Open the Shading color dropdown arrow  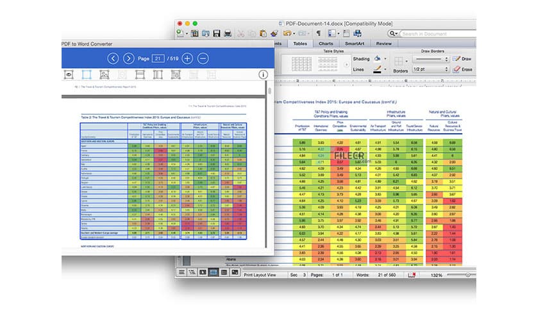point(385,59)
